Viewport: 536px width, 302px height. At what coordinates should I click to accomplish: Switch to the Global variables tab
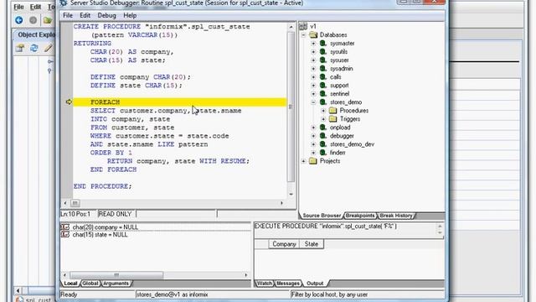tap(90, 284)
